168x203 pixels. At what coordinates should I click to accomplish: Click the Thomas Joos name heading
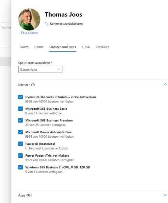[x=63, y=14]
